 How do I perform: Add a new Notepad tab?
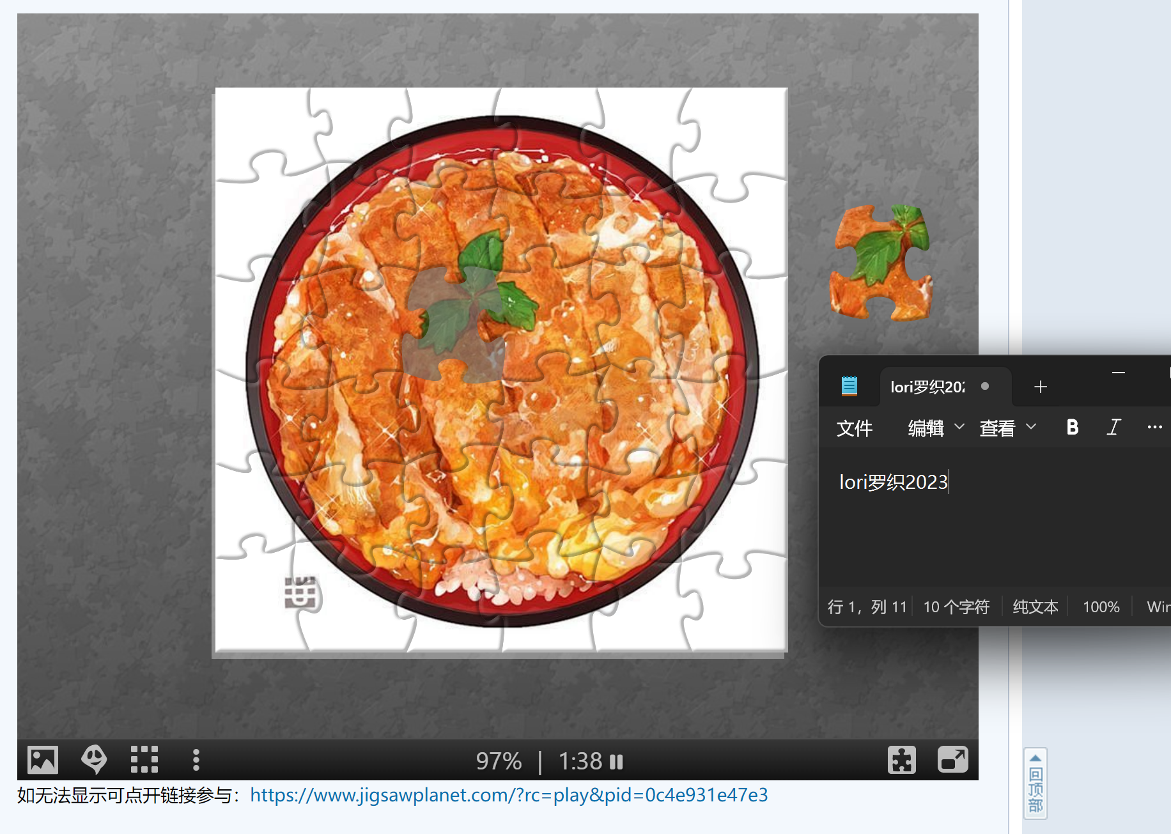(x=1041, y=387)
